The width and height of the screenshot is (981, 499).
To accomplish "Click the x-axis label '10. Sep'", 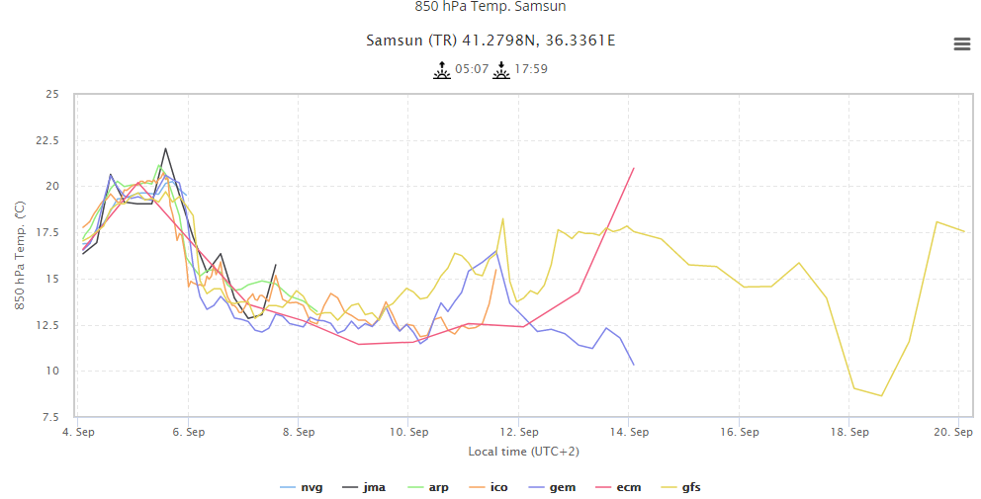I will (x=409, y=432).
